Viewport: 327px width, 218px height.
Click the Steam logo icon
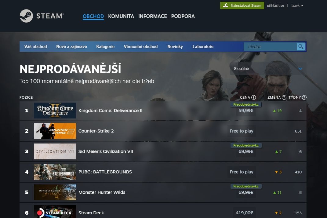tap(26, 16)
